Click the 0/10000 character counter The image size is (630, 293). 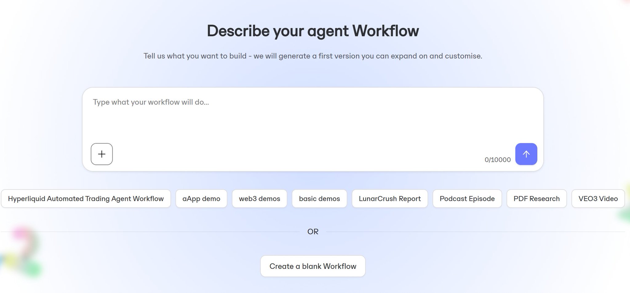[x=497, y=160]
